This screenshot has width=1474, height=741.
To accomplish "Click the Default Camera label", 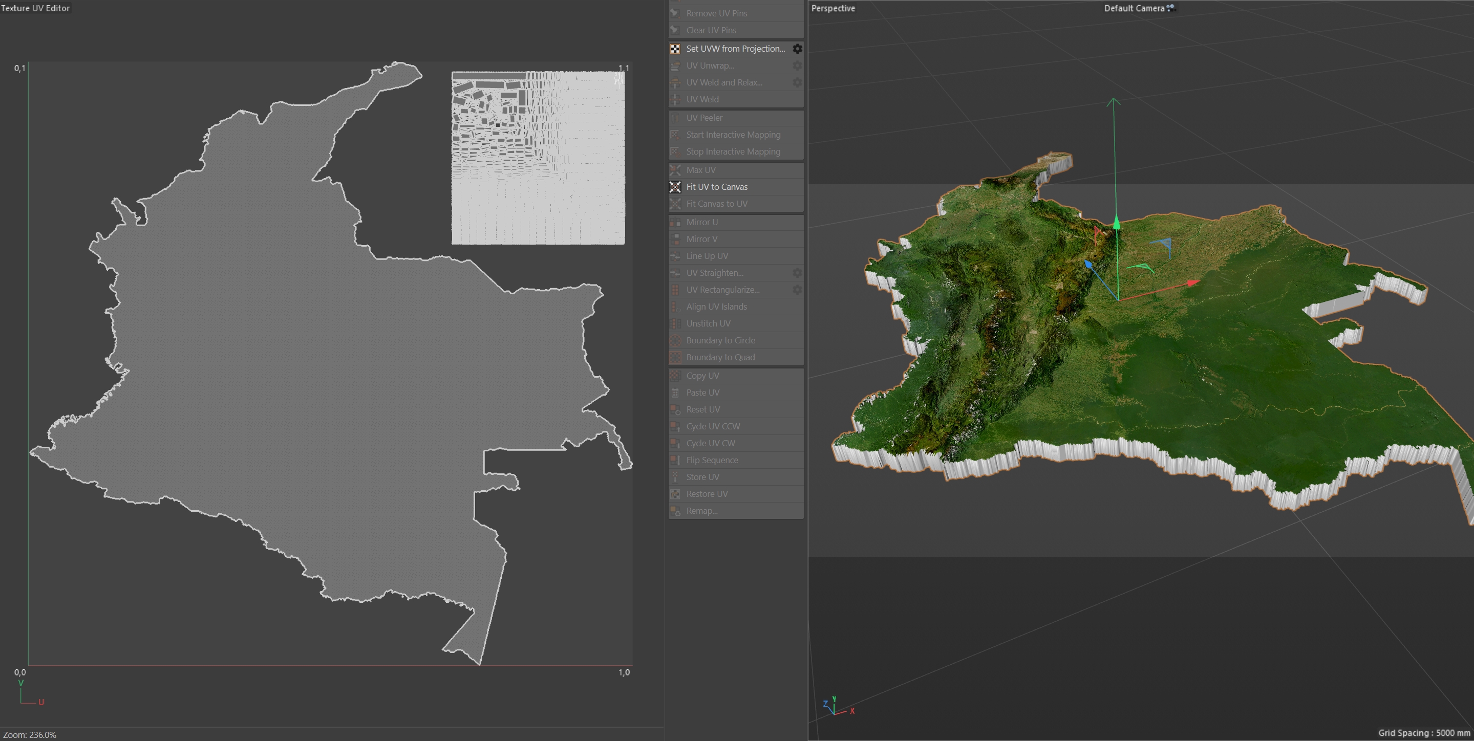I will 1134,8.
